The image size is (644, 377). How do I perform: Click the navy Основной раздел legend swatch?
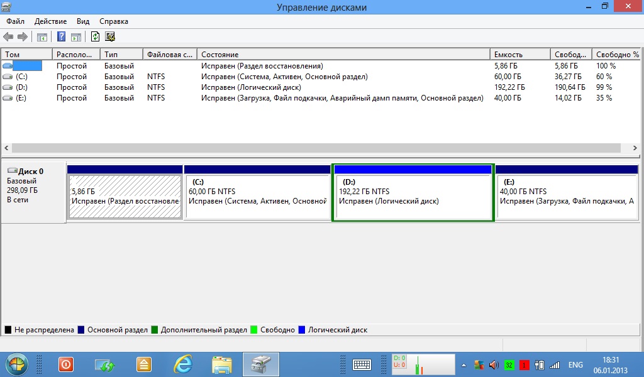coord(81,329)
